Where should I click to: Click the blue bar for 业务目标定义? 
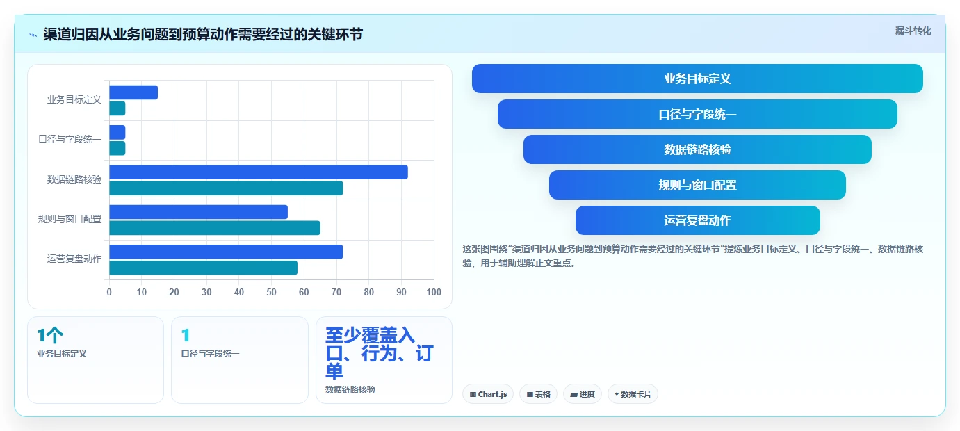coord(133,92)
